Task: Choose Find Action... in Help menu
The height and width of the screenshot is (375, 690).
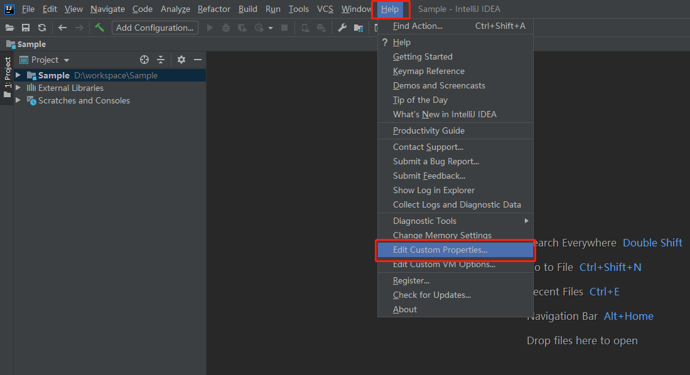Action: pyautogui.click(x=455, y=26)
